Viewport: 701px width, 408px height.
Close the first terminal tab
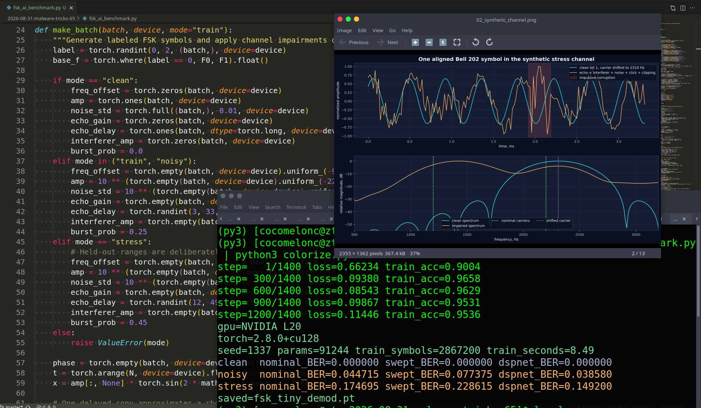pyautogui.click(x=239, y=219)
